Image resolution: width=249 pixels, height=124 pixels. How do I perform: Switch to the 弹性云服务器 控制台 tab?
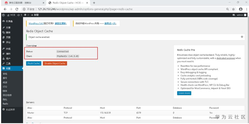[24, 3]
